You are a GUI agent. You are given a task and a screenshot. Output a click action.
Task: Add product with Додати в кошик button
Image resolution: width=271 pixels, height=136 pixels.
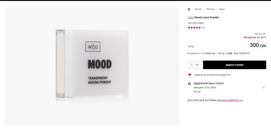(x=234, y=65)
